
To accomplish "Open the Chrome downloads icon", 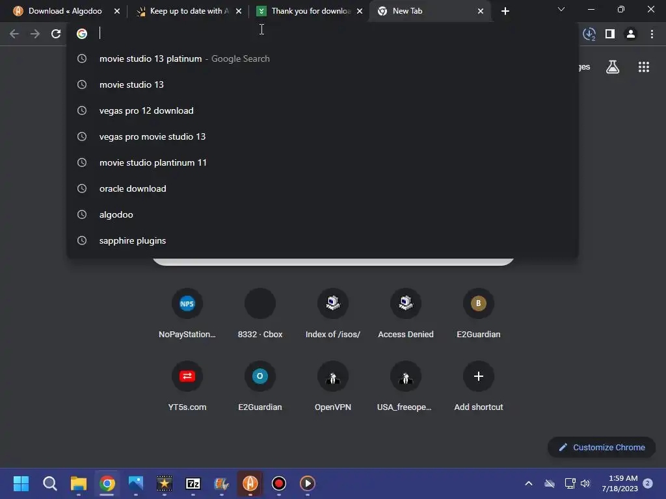I will [589, 34].
